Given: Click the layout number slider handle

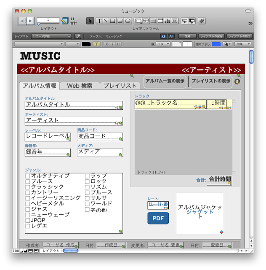Looking at the screenshot, I should pos(39,24).
